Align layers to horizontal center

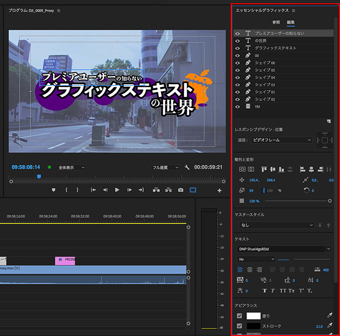click(x=311, y=169)
